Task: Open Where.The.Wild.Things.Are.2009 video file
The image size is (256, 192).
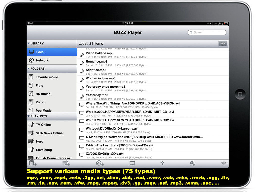Action: 153,105
